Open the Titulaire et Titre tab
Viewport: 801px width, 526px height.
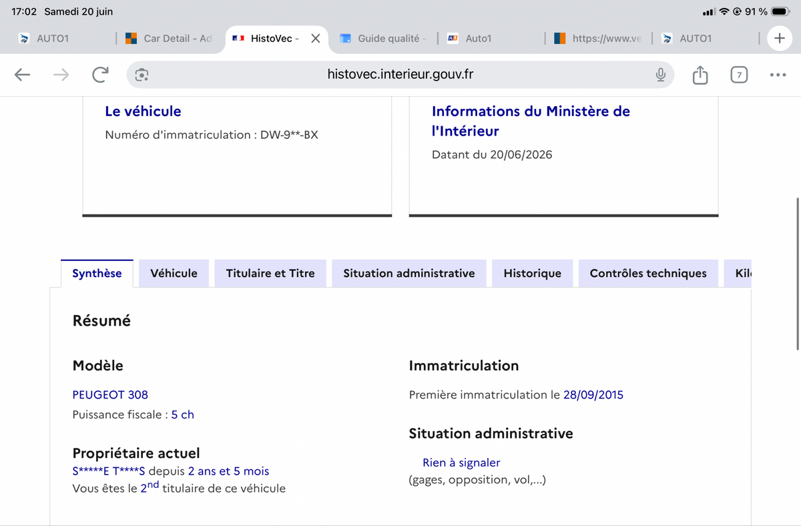pos(270,273)
